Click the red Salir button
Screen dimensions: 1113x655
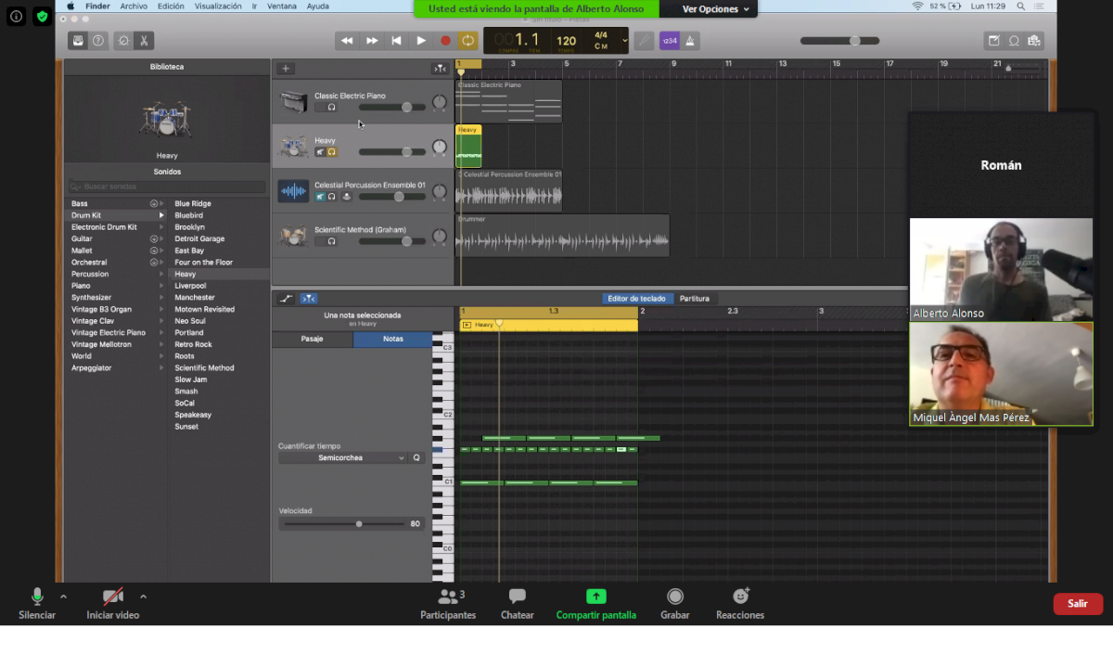pyautogui.click(x=1077, y=604)
